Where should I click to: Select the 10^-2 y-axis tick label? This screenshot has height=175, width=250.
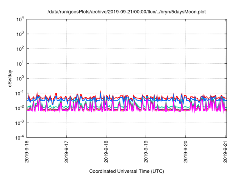pos(20,108)
